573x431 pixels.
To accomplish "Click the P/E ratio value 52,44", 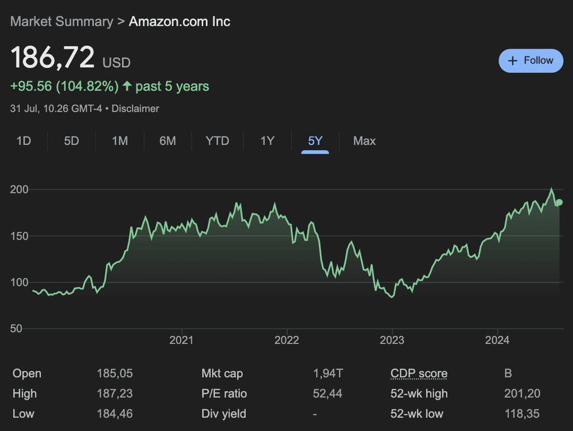I will tap(328, 393).
